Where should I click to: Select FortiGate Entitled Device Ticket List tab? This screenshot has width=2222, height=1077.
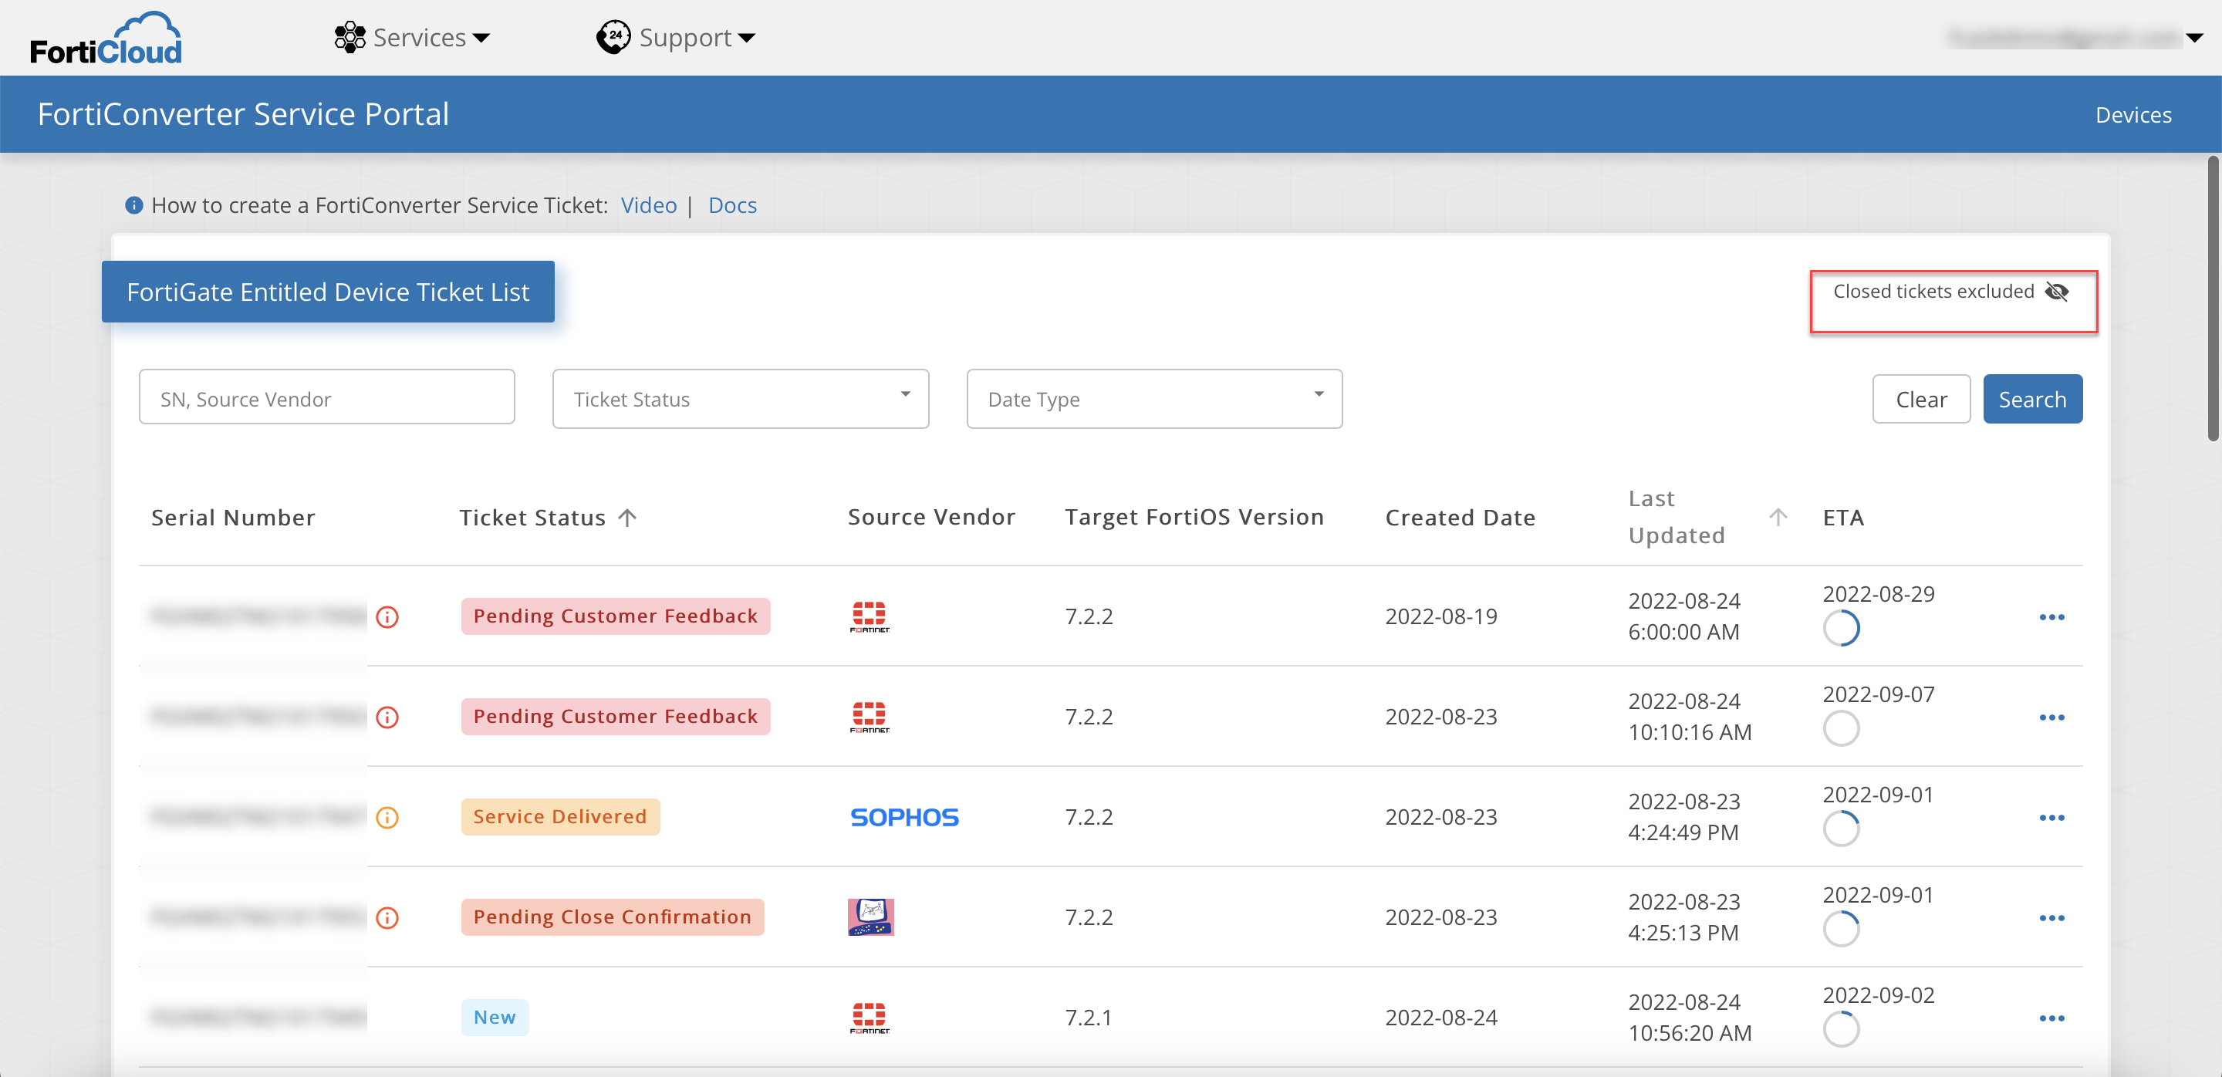(328, 292)
